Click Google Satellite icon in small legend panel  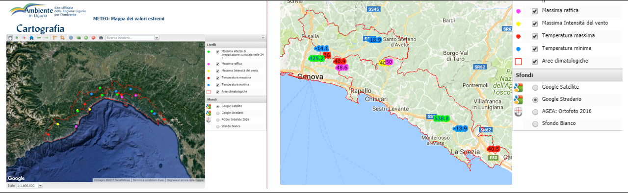[209, 106]
